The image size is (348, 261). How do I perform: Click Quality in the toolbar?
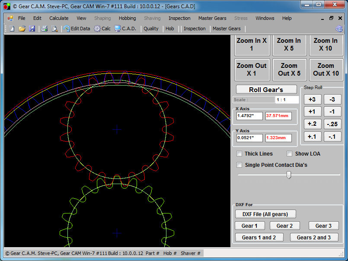151,29
